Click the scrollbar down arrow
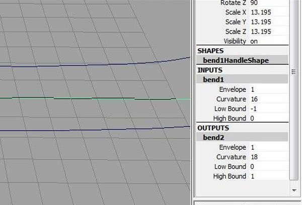The width and height of the screenshot is (302, 205). click(294, 190)
